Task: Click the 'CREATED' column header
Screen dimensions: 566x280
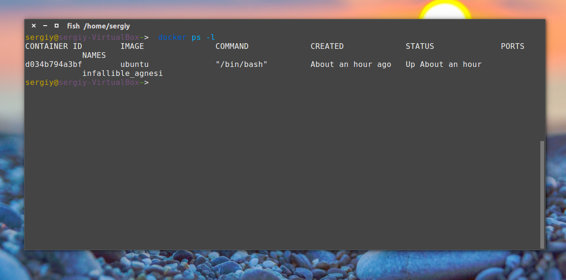Action: (327, 46)
